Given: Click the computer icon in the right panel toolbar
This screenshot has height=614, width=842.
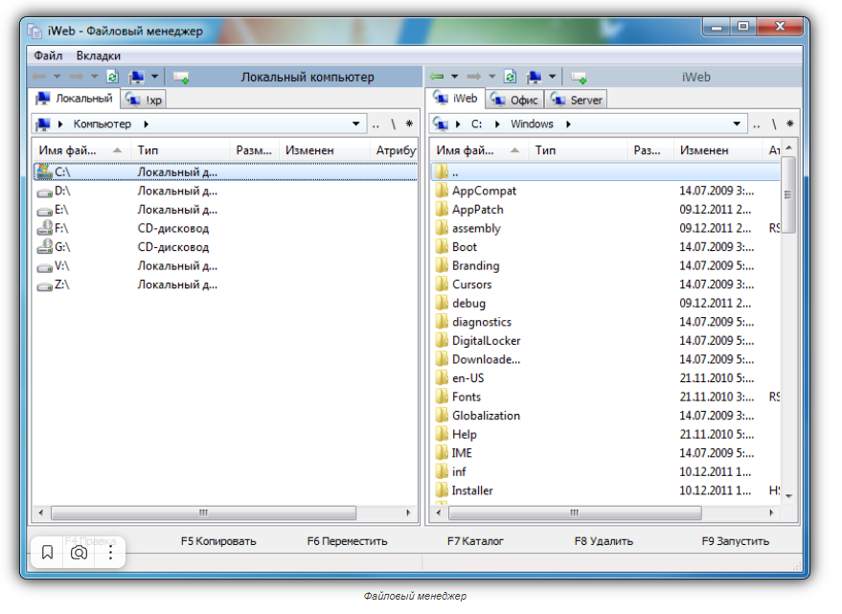Looking at the screenshot, I should [534, 77].
